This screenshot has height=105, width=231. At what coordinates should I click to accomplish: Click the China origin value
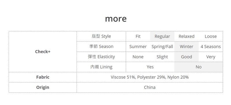pyautogui.click(x=150, y=87)
